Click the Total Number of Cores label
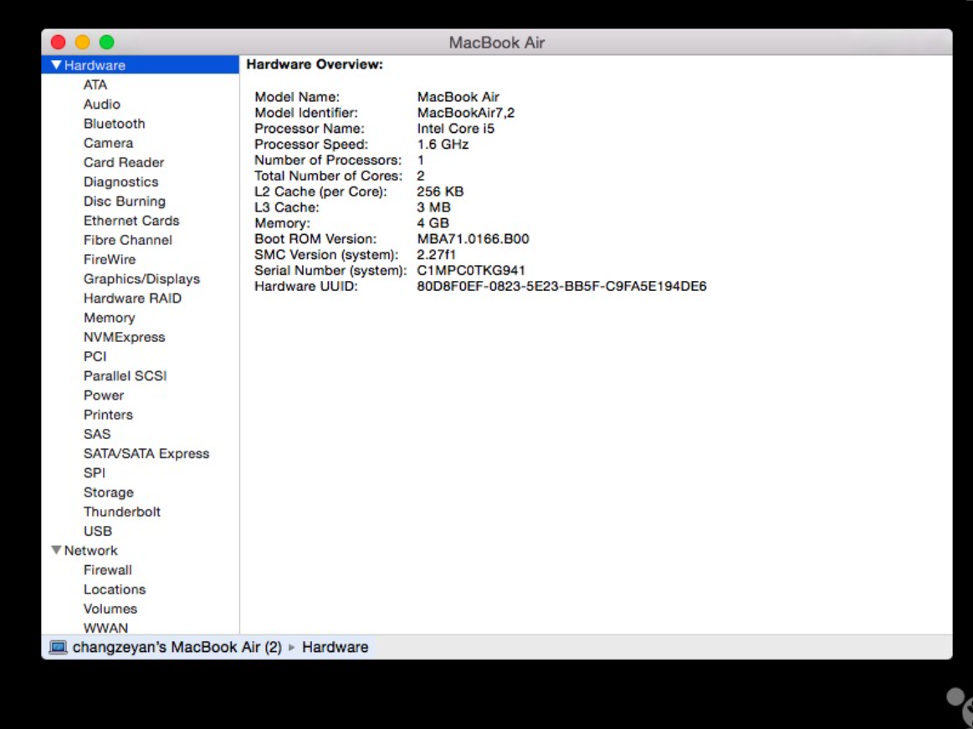This screenshot has height=729, width=973. click(328, 176)
